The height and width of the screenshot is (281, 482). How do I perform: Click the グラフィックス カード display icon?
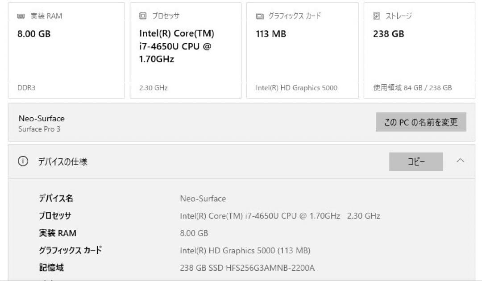point(259,16)
